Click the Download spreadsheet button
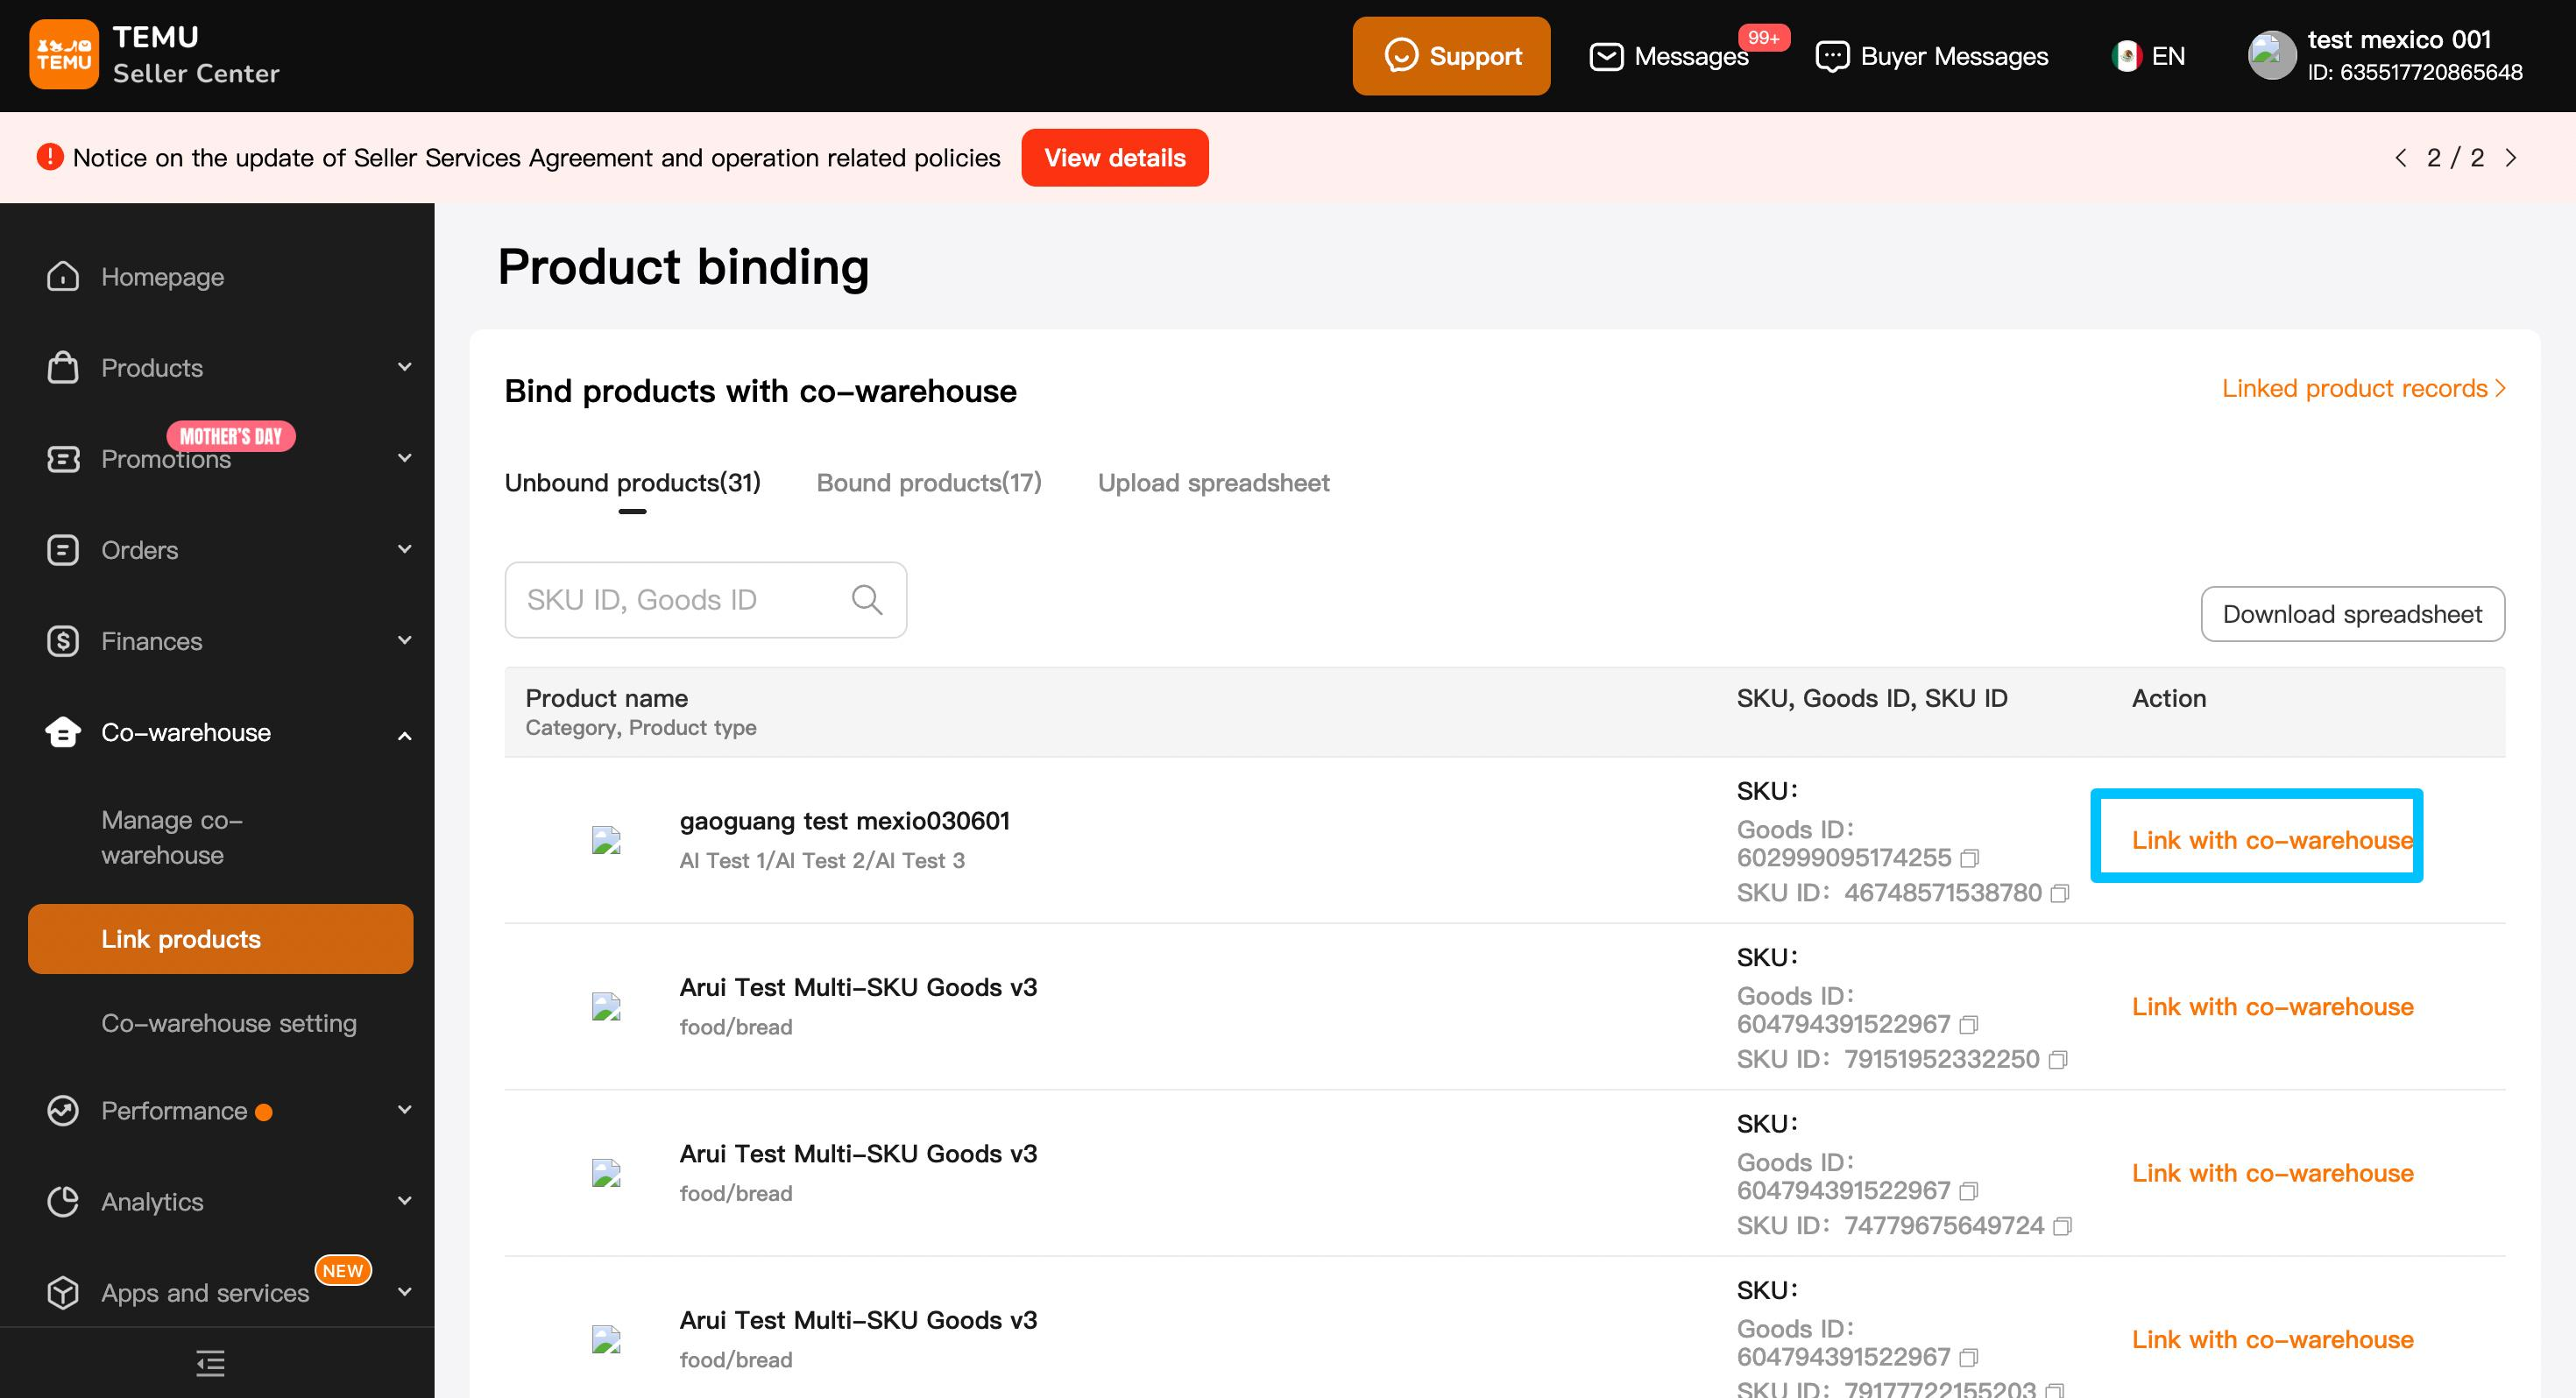 (x=2351, y=614)
